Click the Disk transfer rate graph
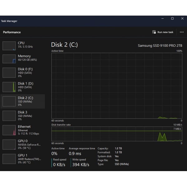 coord(117,134)
